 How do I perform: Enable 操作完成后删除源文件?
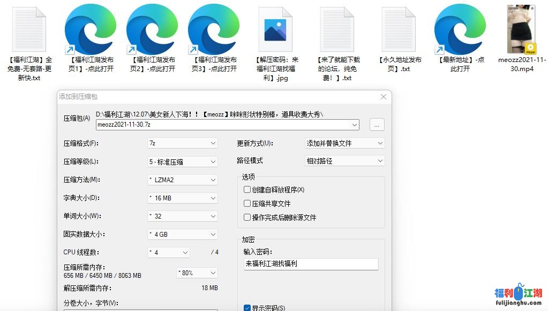(x=247, y=217)
